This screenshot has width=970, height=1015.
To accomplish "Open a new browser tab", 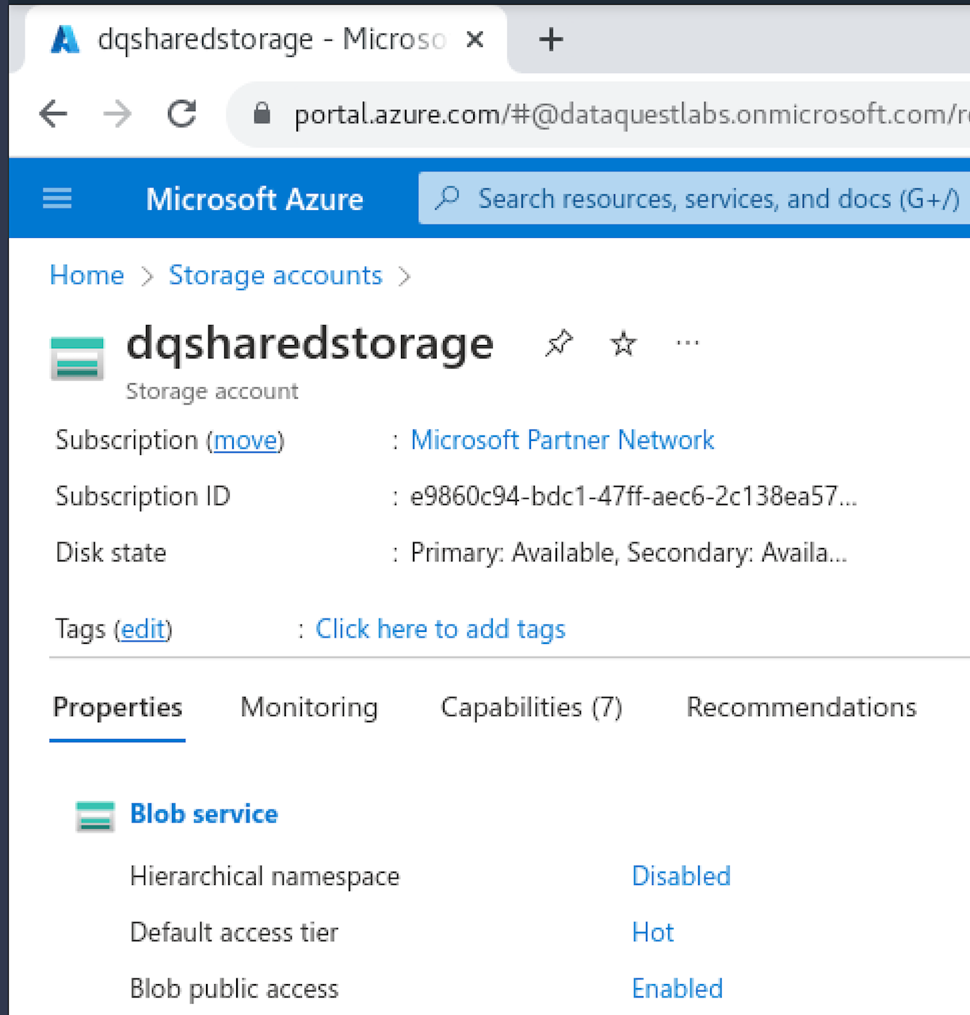I will (550, 39).
